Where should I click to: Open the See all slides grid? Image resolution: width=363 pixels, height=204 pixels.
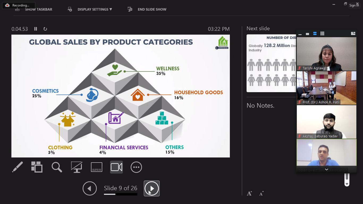point(37,167)
